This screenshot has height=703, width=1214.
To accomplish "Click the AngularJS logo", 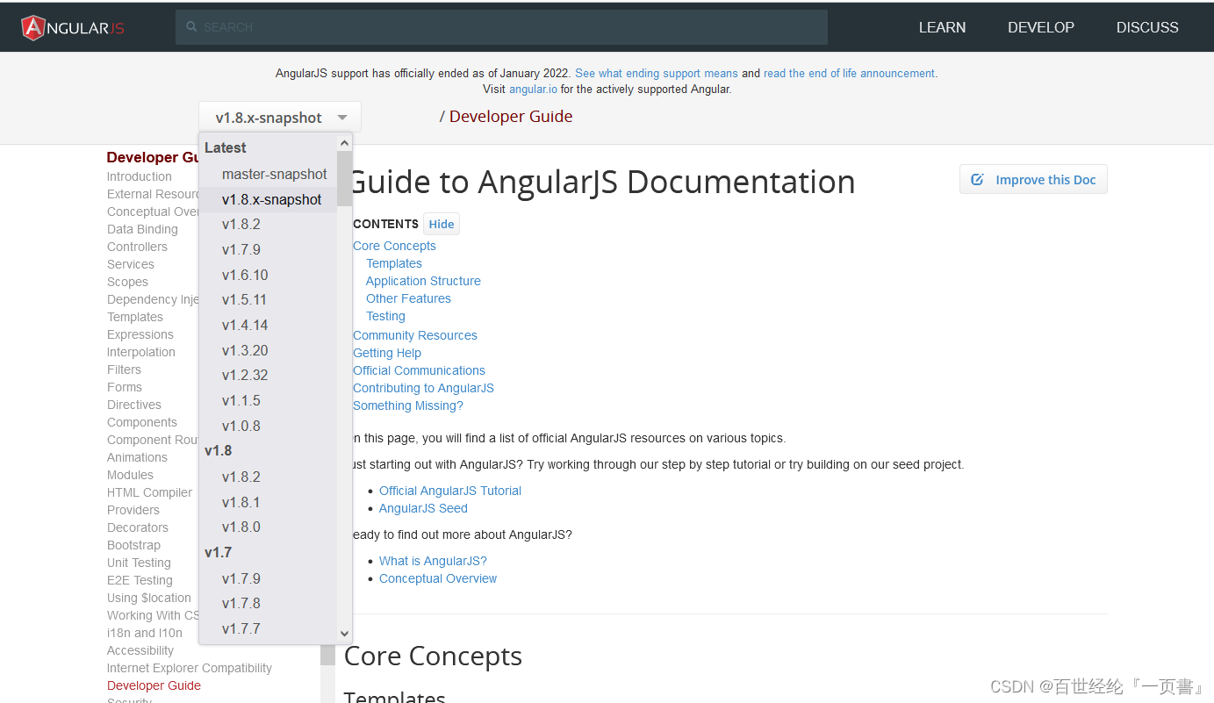I will 73,27.
